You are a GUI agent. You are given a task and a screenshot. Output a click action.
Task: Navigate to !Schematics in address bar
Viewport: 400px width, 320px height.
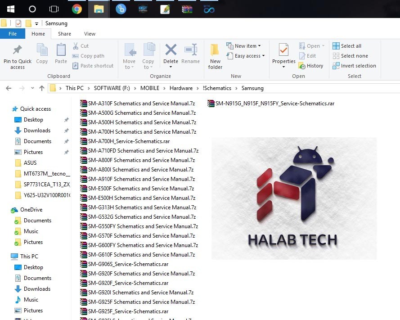pos(217,88)
